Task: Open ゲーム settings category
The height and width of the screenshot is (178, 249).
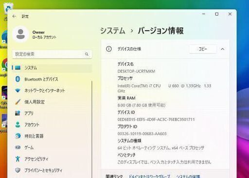Action: click(52, 147)
